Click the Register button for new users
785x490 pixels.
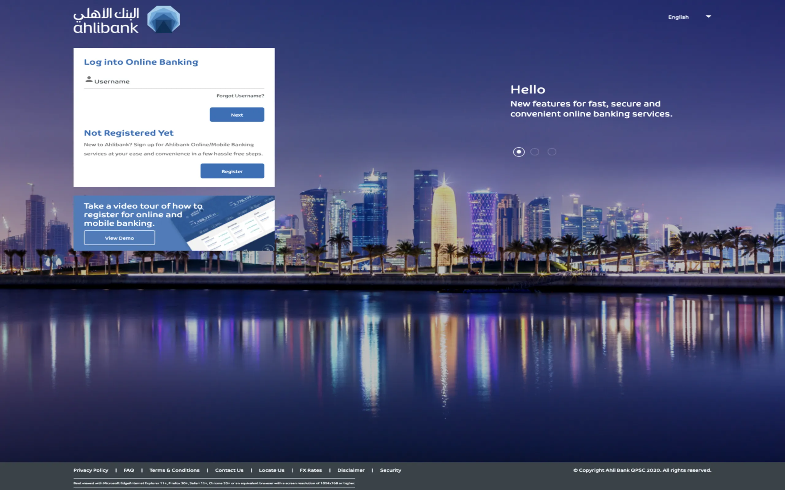(232, 171)
